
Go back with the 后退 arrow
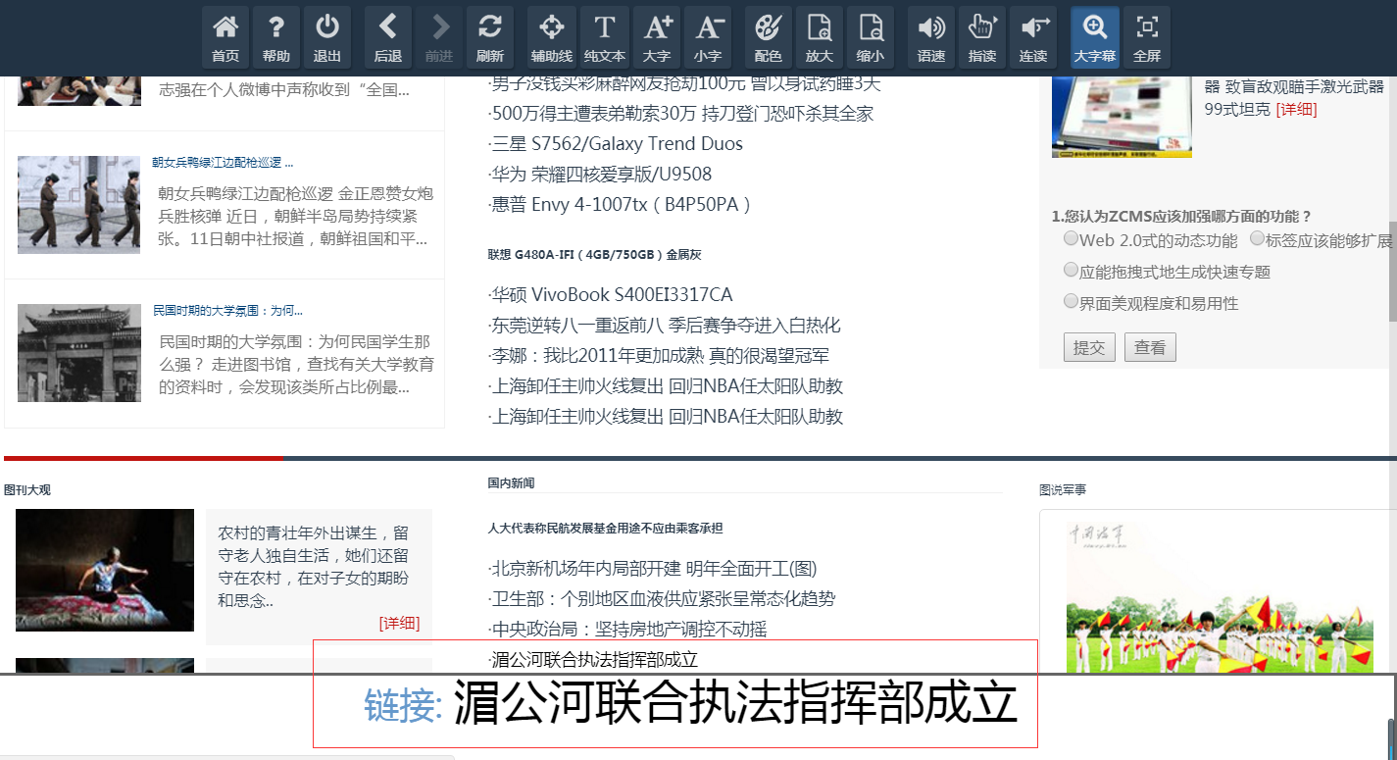(x=388, y=37)
